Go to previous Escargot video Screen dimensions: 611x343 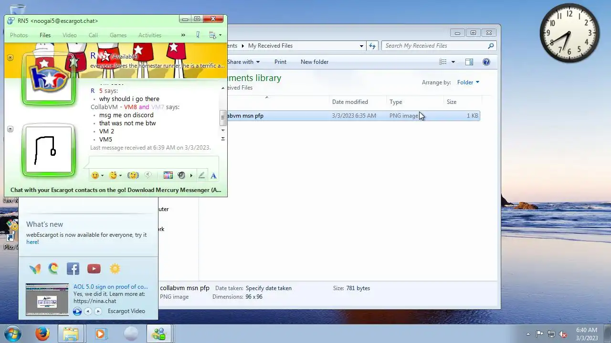click(88, 312)
